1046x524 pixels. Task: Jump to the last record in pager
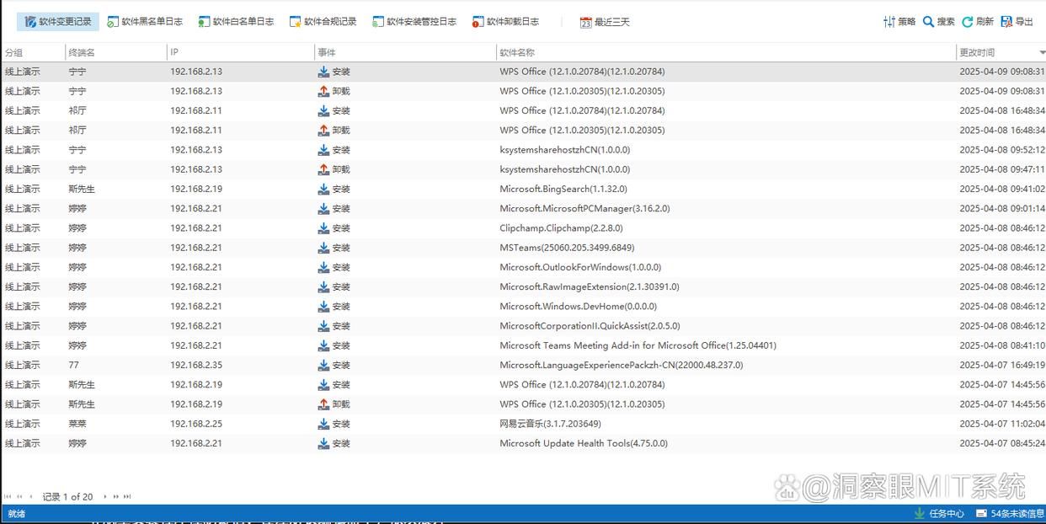tap(127, 497)
